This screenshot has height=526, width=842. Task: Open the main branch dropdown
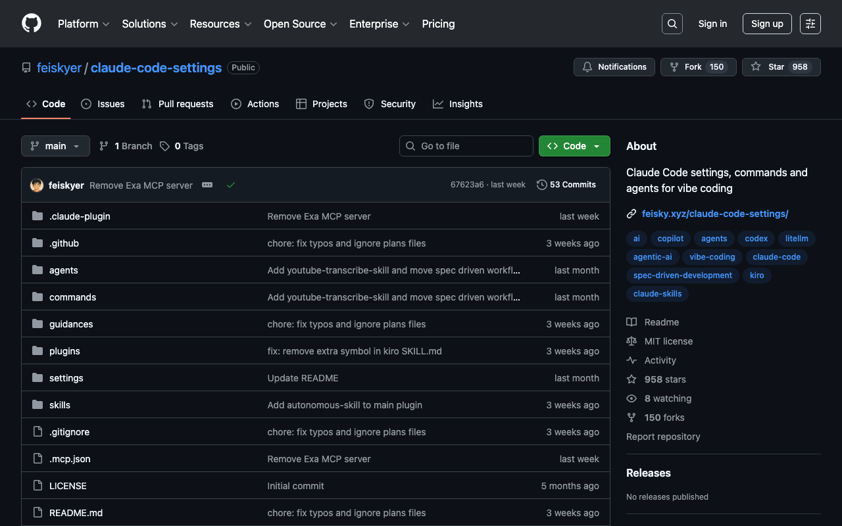(x=55, y=146)
